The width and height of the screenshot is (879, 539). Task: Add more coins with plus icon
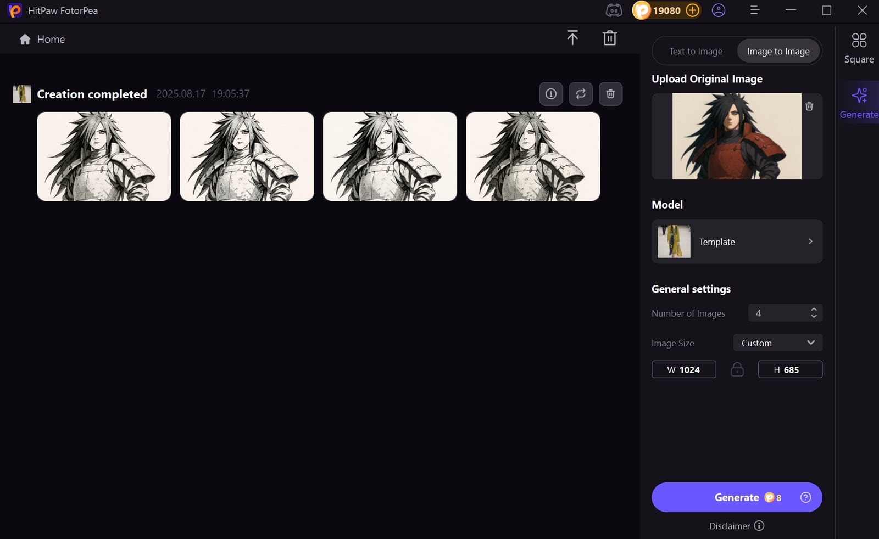(x=693, y=10)
